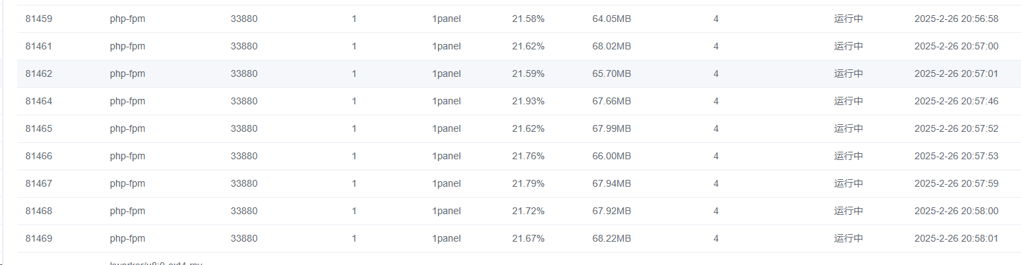The width and height of the screenshot is (1021, 265).
Task: Select the 1panel user cell for PID 81467
Action: point(446,183)
